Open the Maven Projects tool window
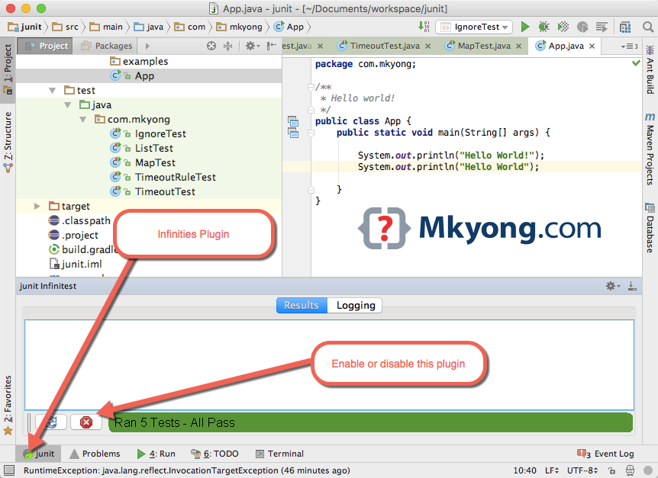This screenshot has width=658, height=478. (650, 149)
